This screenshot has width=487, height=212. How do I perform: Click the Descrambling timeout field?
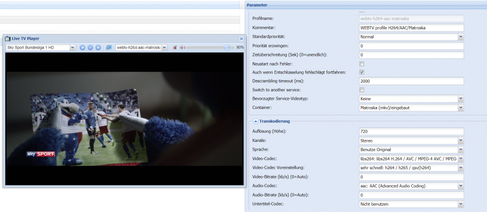[x=411, y=81]
